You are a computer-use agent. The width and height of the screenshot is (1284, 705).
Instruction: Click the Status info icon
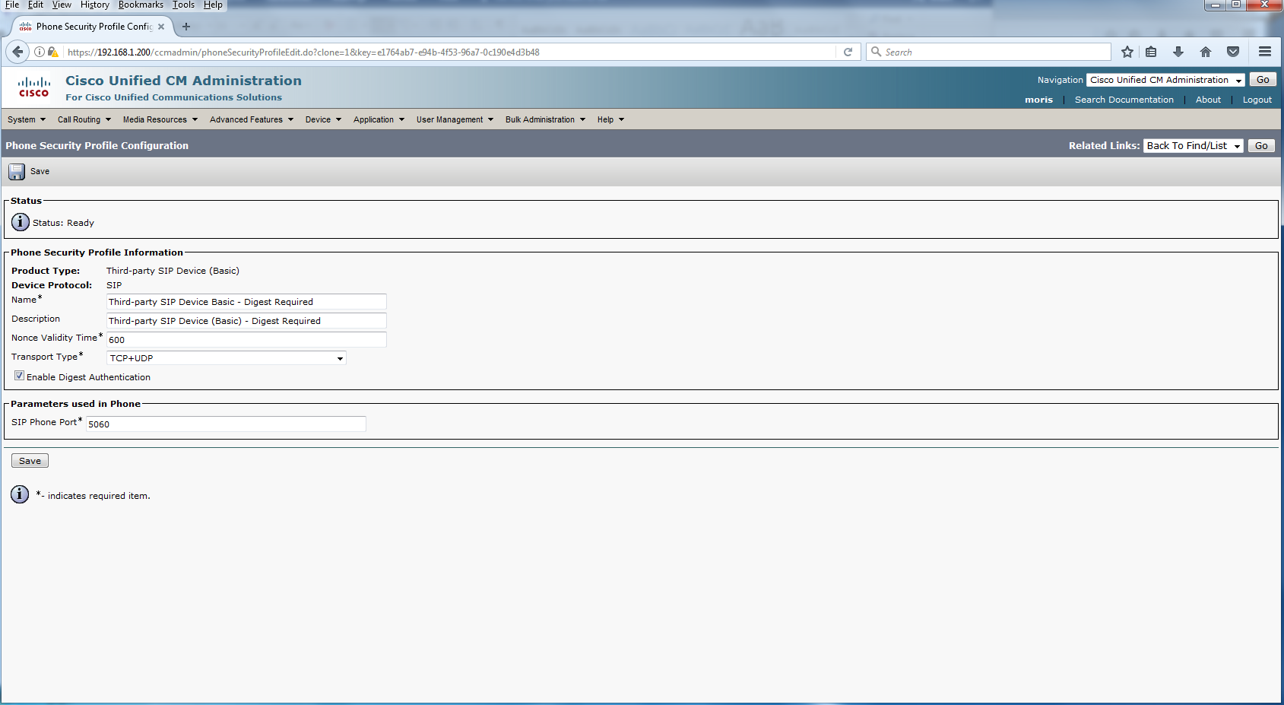coord(21,222)
